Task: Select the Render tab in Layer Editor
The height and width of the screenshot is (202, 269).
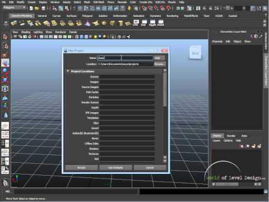Action: (231, 136)
